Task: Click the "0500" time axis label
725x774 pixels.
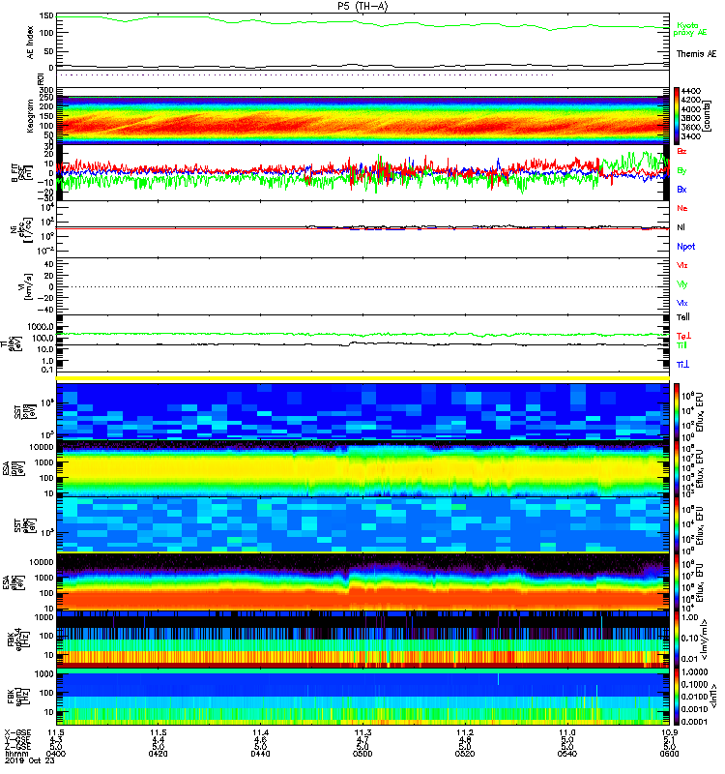Action: (362, 754)
